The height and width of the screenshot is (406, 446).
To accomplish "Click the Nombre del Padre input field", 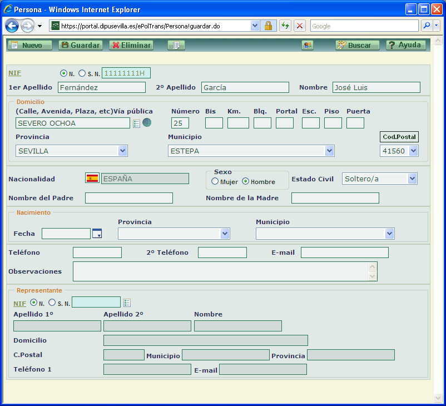I will click(129, 198).
